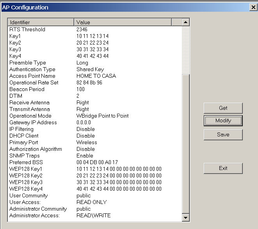Click the value HOME TO CASA
The image size is (258, 229).
96,76
